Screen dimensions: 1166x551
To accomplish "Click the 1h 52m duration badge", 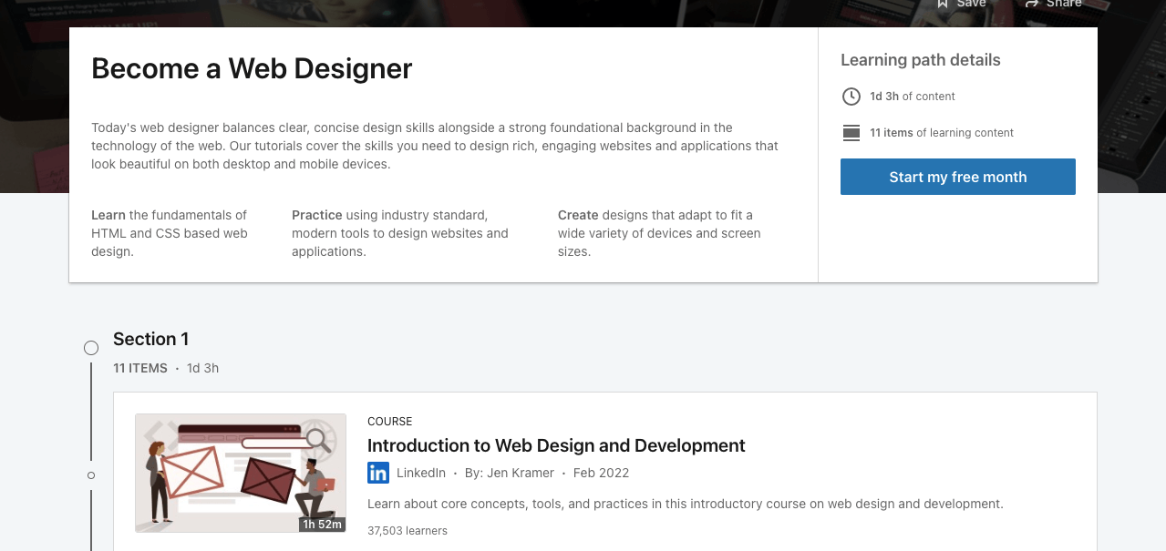I will (x=322, y=525).
